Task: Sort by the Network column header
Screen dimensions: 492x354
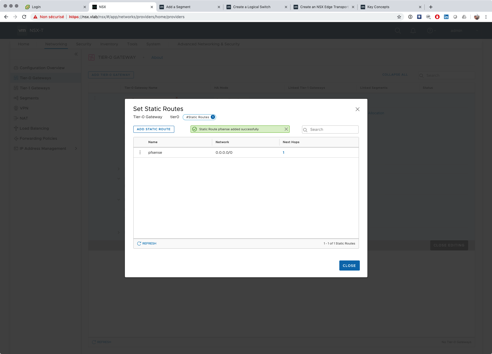Action: point(222,142)
